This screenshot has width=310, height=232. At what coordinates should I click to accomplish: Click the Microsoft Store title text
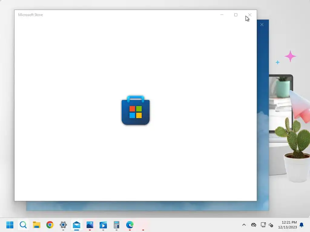31,15
